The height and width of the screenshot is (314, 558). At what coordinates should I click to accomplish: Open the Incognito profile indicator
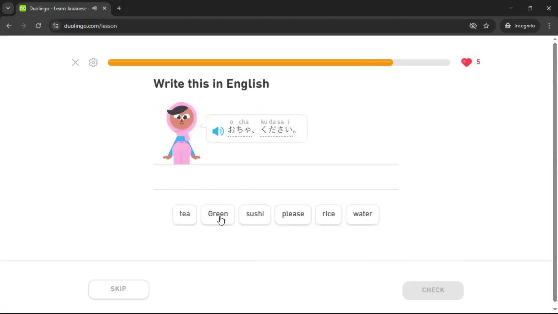[520, 26]
